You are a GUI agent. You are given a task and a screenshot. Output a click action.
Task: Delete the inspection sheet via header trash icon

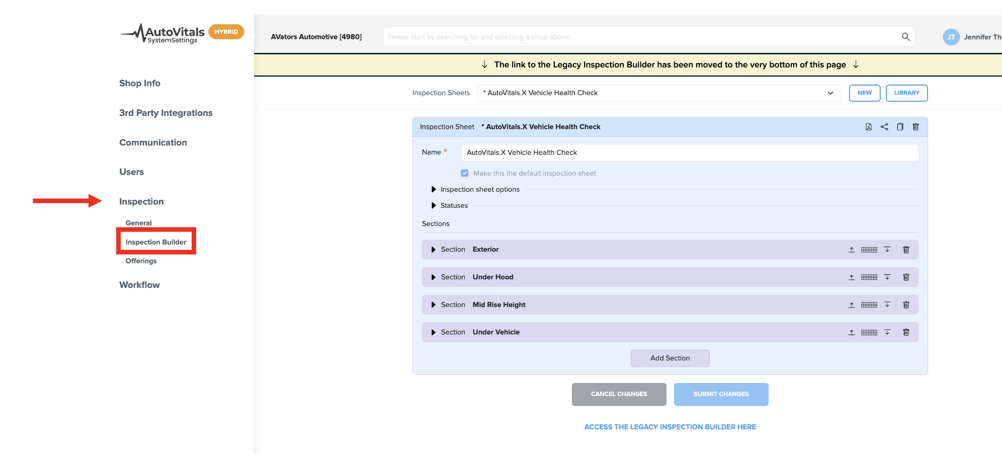tap(915, 127)
